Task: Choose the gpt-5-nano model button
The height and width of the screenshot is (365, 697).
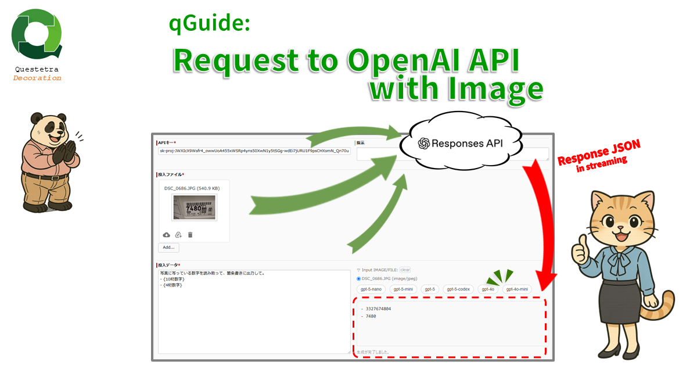Action: (371, 289)
